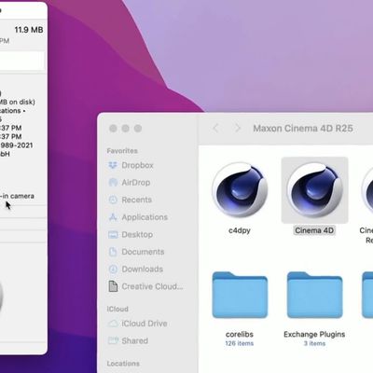The image size is (373, 373).
Task: Click the c4dpy file name label
Action: click(240, 230)
